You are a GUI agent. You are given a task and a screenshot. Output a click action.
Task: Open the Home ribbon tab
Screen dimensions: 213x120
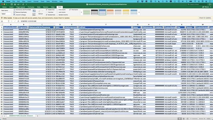[x=4, y=7]
